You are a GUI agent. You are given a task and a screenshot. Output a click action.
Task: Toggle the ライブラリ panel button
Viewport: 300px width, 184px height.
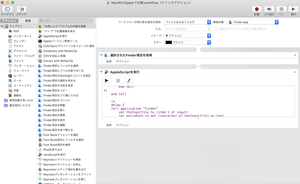[x=8, y=9]
